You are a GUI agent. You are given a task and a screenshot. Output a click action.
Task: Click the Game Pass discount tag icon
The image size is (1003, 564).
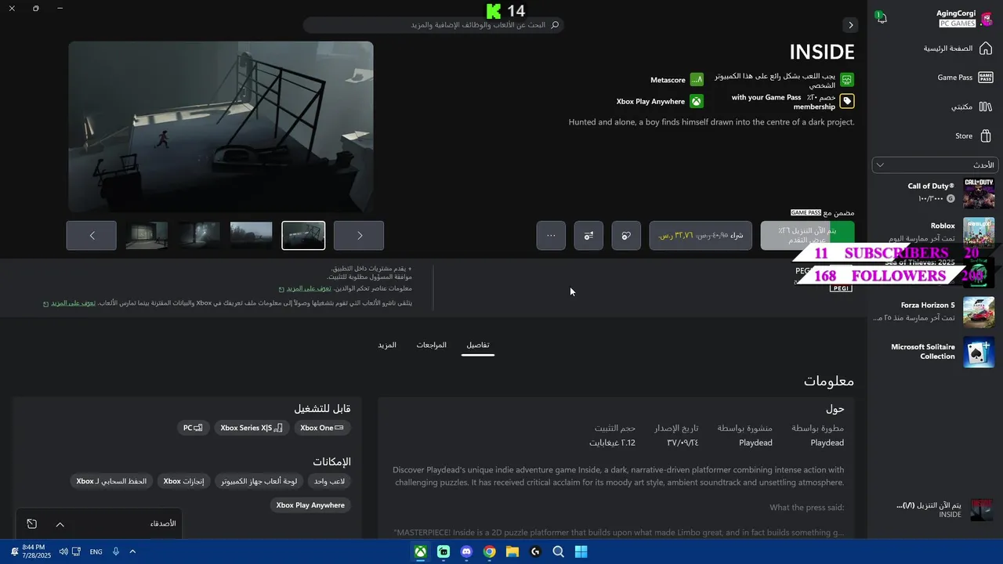click(x=847, y=101)
